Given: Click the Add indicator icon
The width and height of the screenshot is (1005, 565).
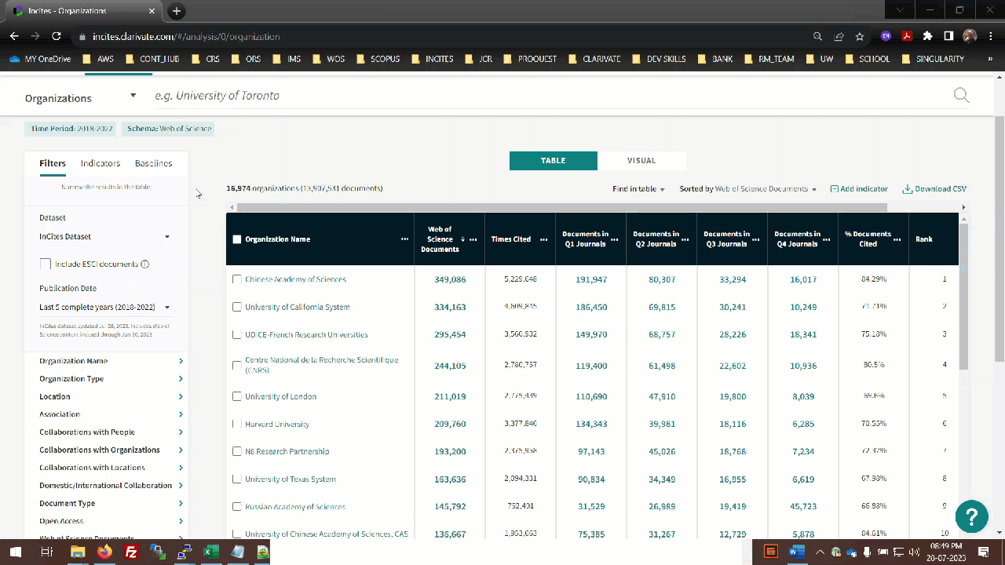Looking at the screenshot, I should [834, 189].
